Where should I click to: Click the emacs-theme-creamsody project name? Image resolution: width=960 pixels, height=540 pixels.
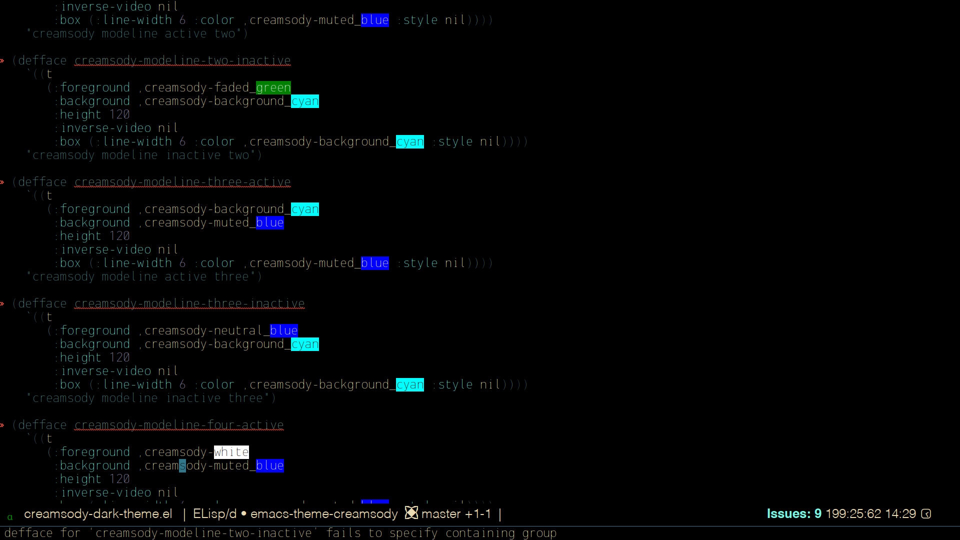[x=324, y=514]
